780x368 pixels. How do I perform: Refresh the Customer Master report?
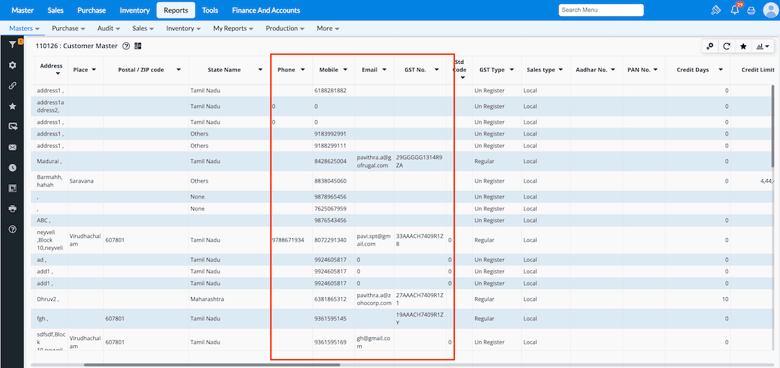(727, 47)
